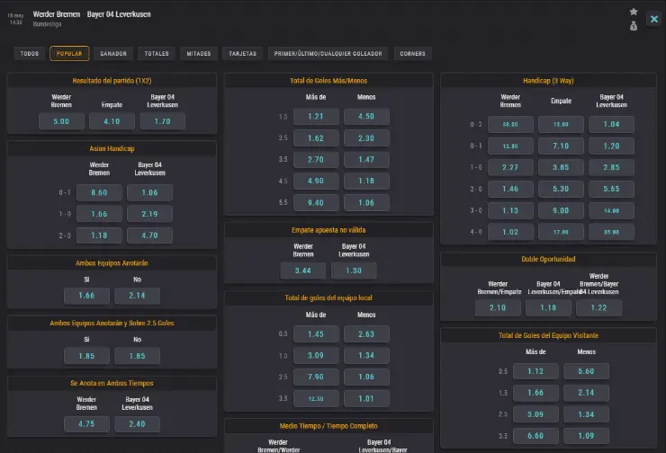
Task: Bet on Werder Bremen win at 5.00
Action: pos(61,121)
